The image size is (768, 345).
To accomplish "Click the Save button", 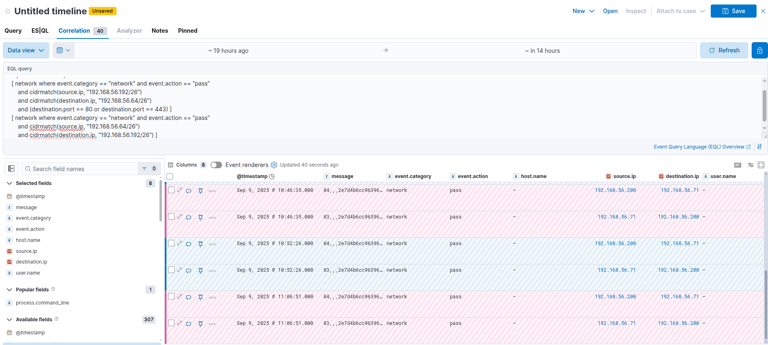I will click(x=733, y=11).
